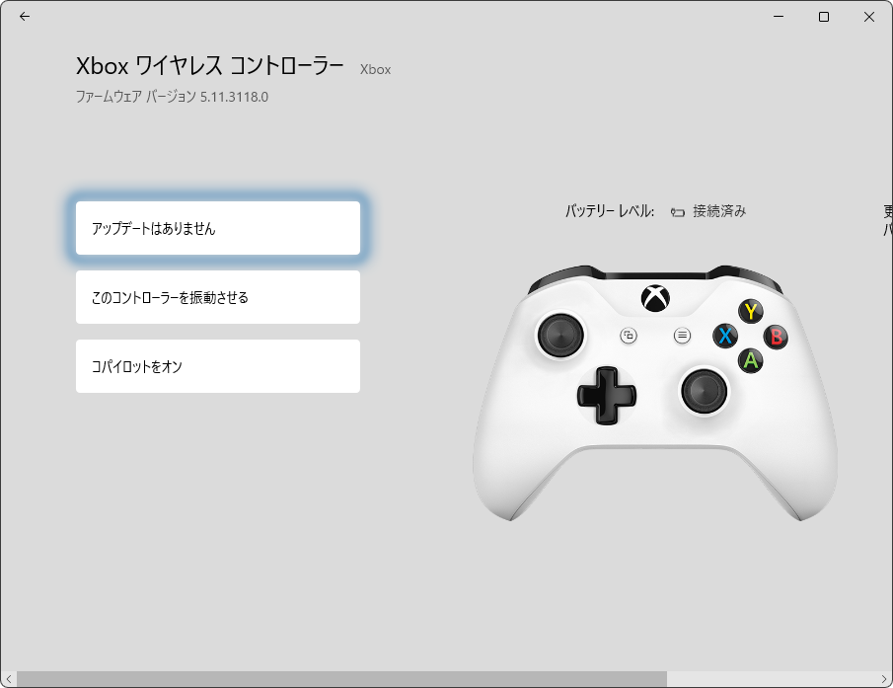Click the firmware version 5.11.3118.0 text
The width and height of the screenshot is (893, 688).
[234, 97]
